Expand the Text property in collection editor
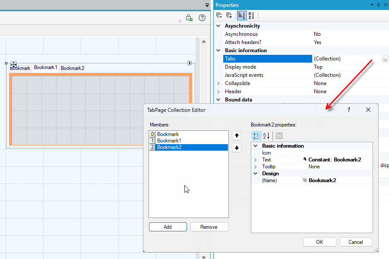 click(255, 160)
